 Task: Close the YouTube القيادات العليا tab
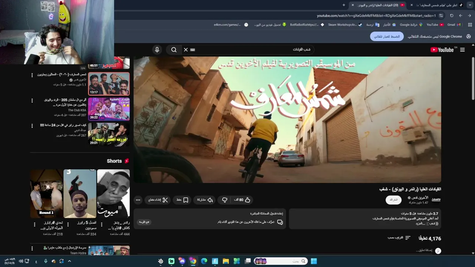click(x=353, y=5)
